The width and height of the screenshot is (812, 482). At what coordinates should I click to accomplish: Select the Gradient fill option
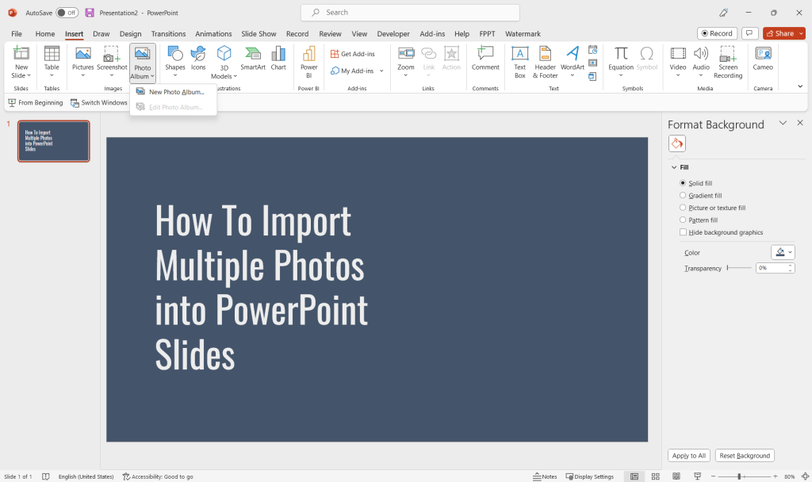tap(682, 195)
